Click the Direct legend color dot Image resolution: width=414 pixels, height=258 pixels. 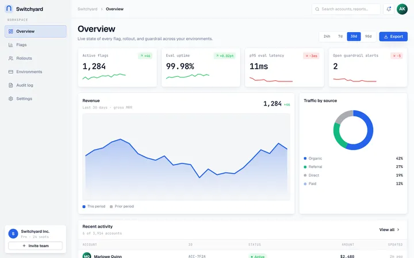305,175
